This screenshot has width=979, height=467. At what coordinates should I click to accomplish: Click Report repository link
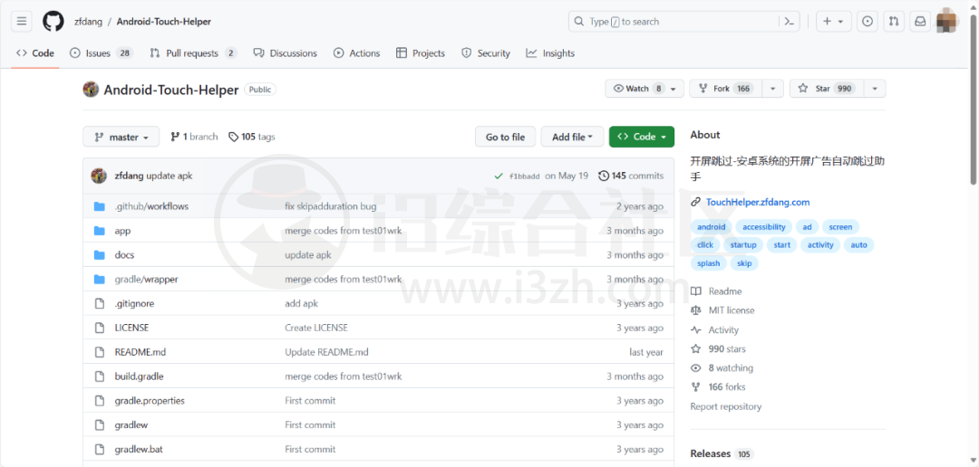coord(725,406)
